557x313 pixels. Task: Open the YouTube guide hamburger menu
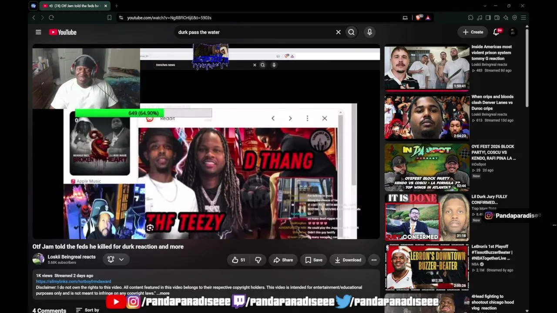tap(38, 32)
